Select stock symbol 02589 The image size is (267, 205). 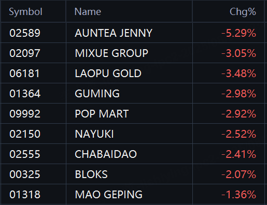pos(25,33)
